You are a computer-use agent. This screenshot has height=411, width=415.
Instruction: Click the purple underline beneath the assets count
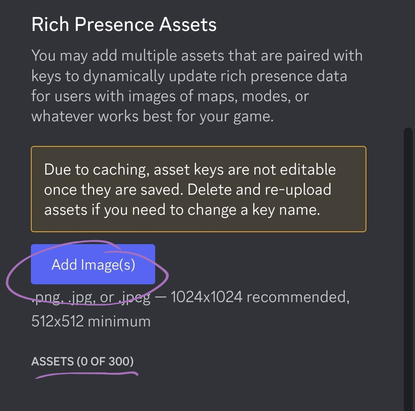86,374
